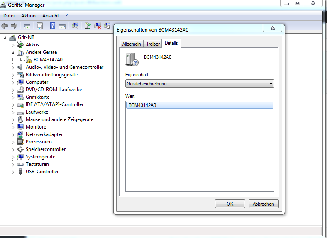Scan for hardware changes icon
The image size is (327, 238).
point(75,26)
